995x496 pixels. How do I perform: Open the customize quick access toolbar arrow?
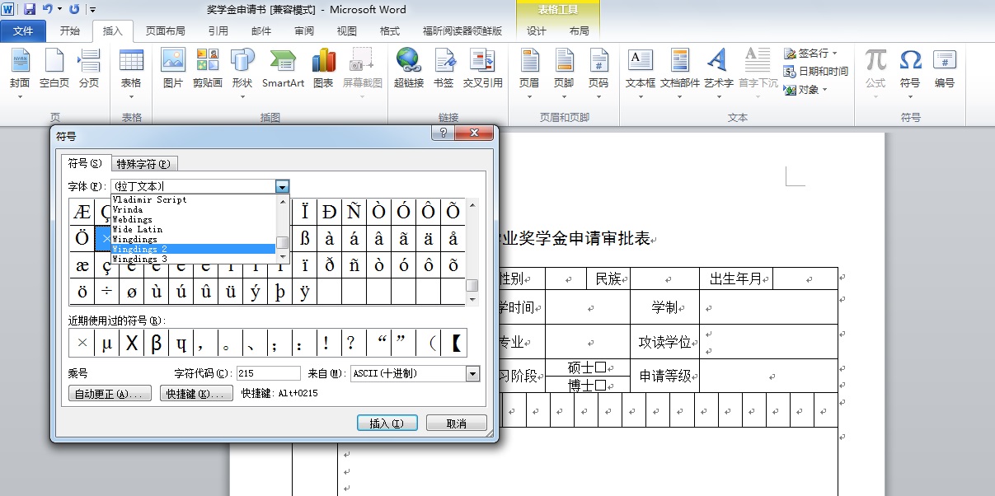point(92,9)
